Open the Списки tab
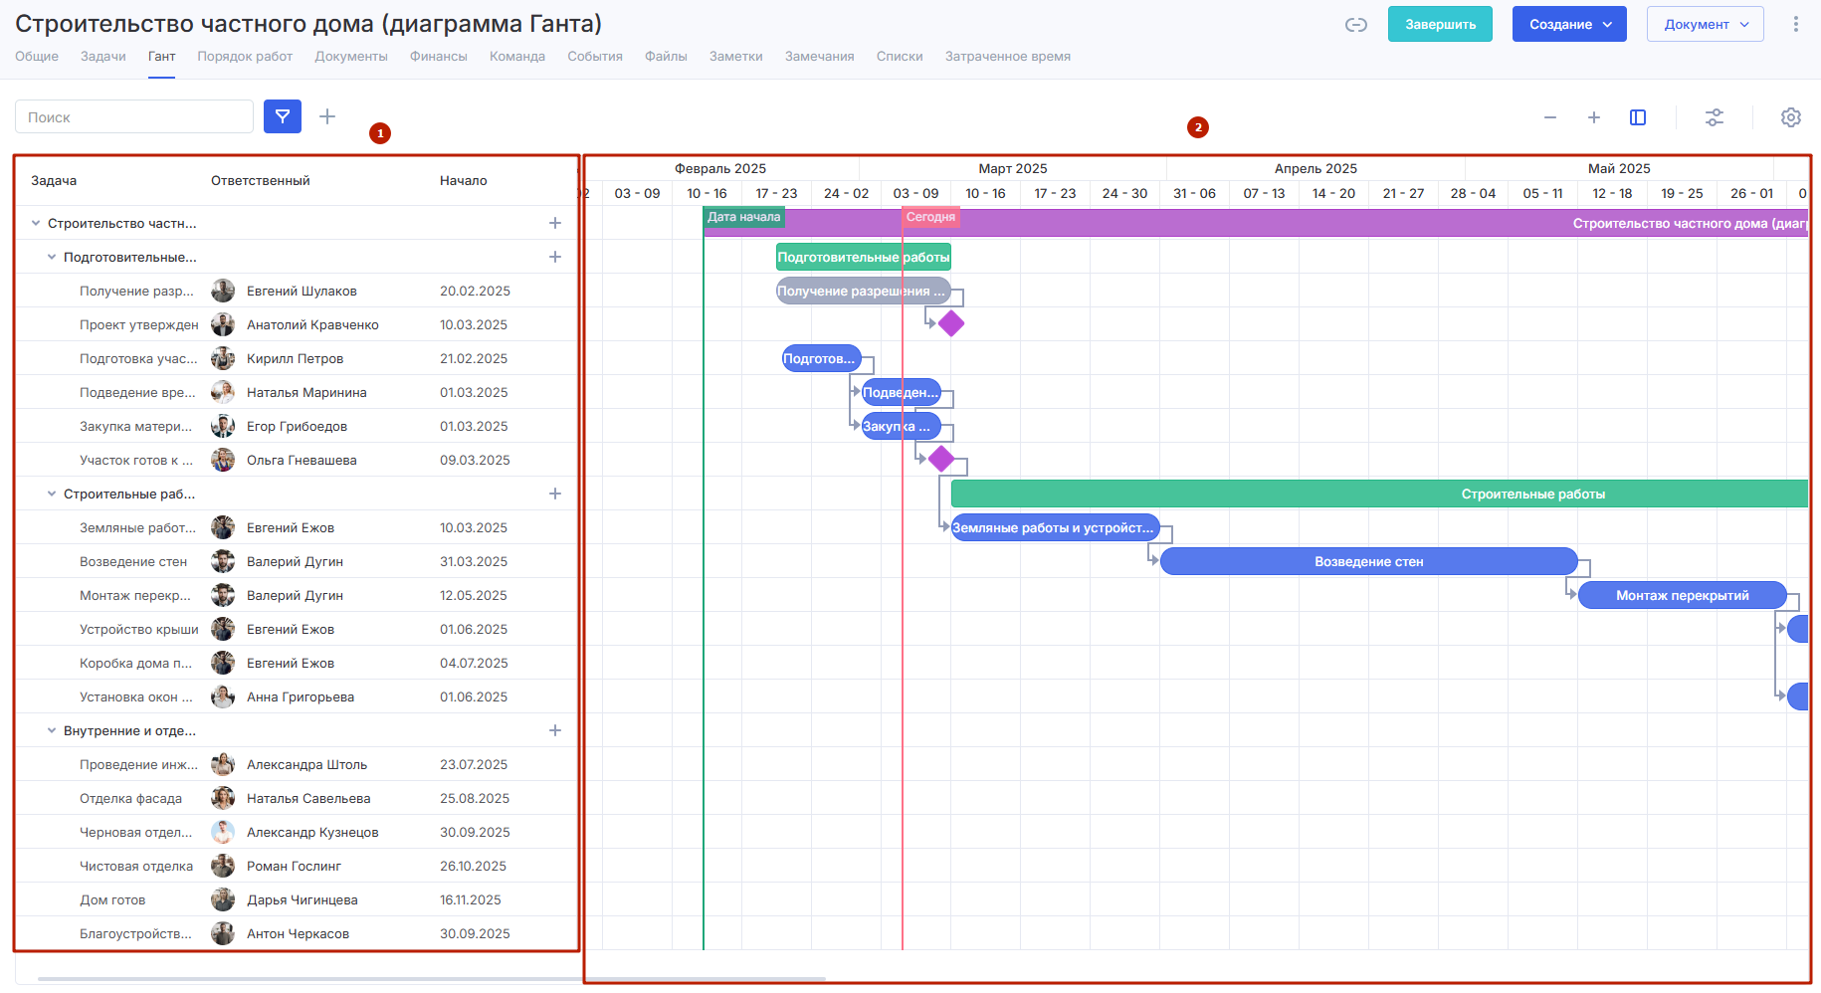 coord(900,56)
